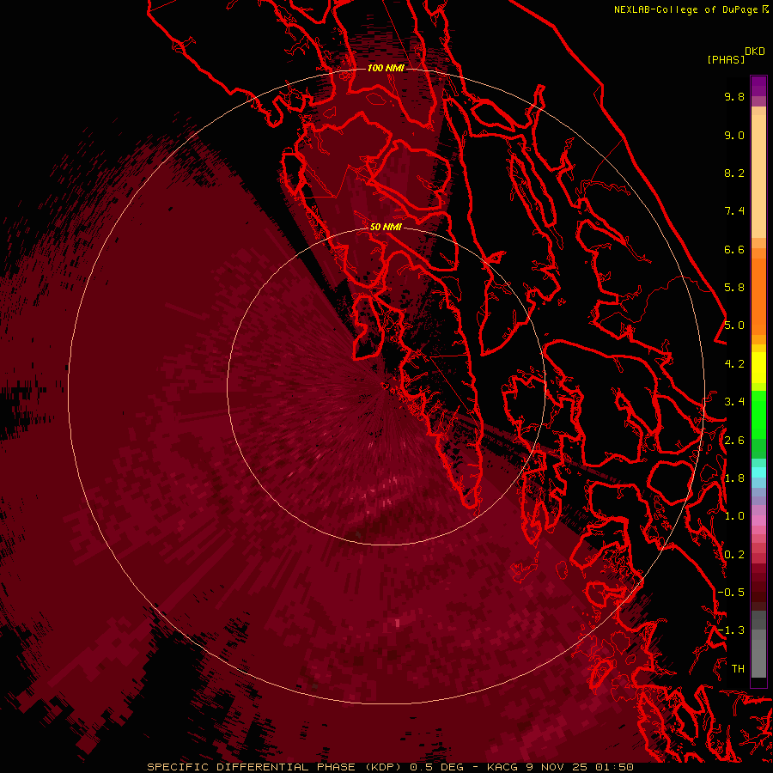
Task: Select the DKD legend title
Action: (754, 52)
